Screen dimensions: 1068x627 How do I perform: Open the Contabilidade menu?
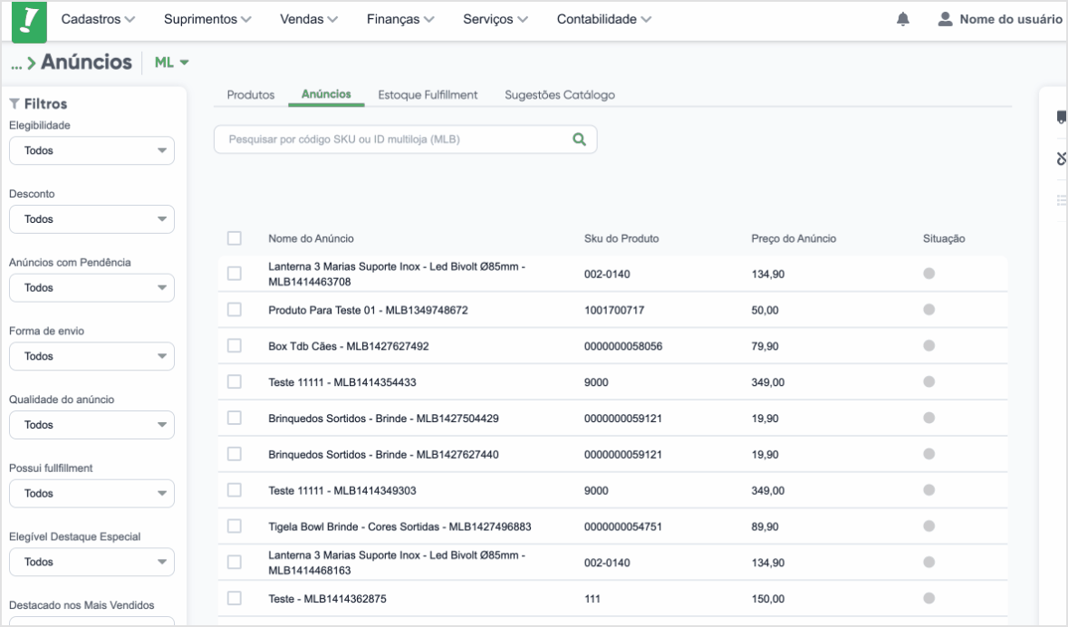tap(603, 19)
